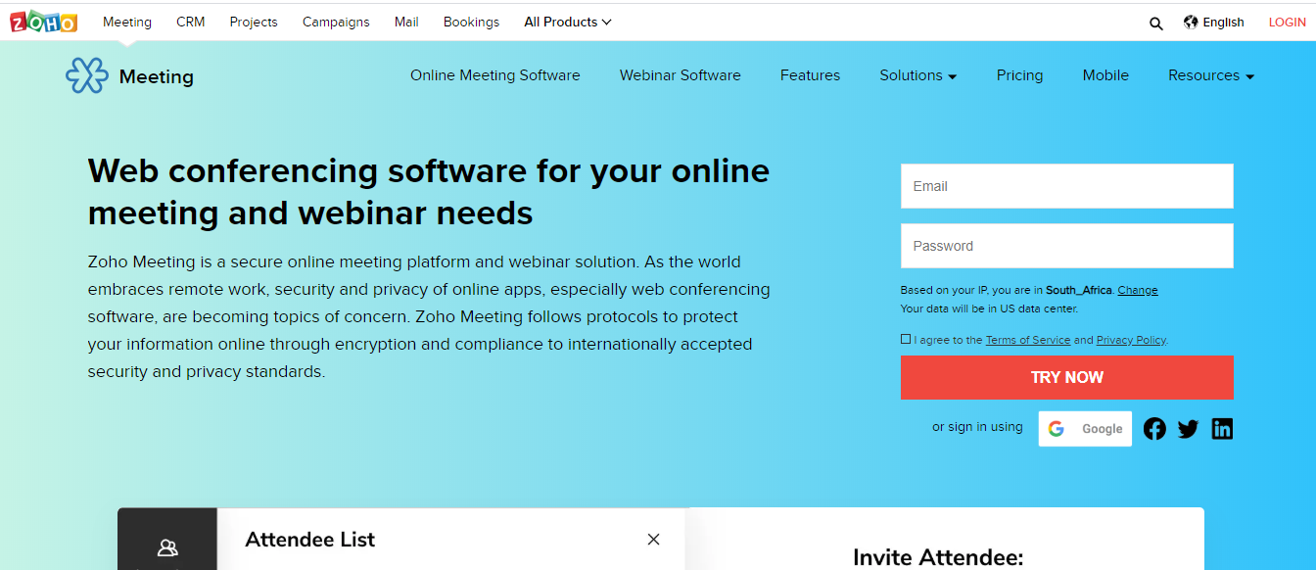The image size is (1316, 570).
Task: Click the LOGIN link
Action: click(1288, 23)
